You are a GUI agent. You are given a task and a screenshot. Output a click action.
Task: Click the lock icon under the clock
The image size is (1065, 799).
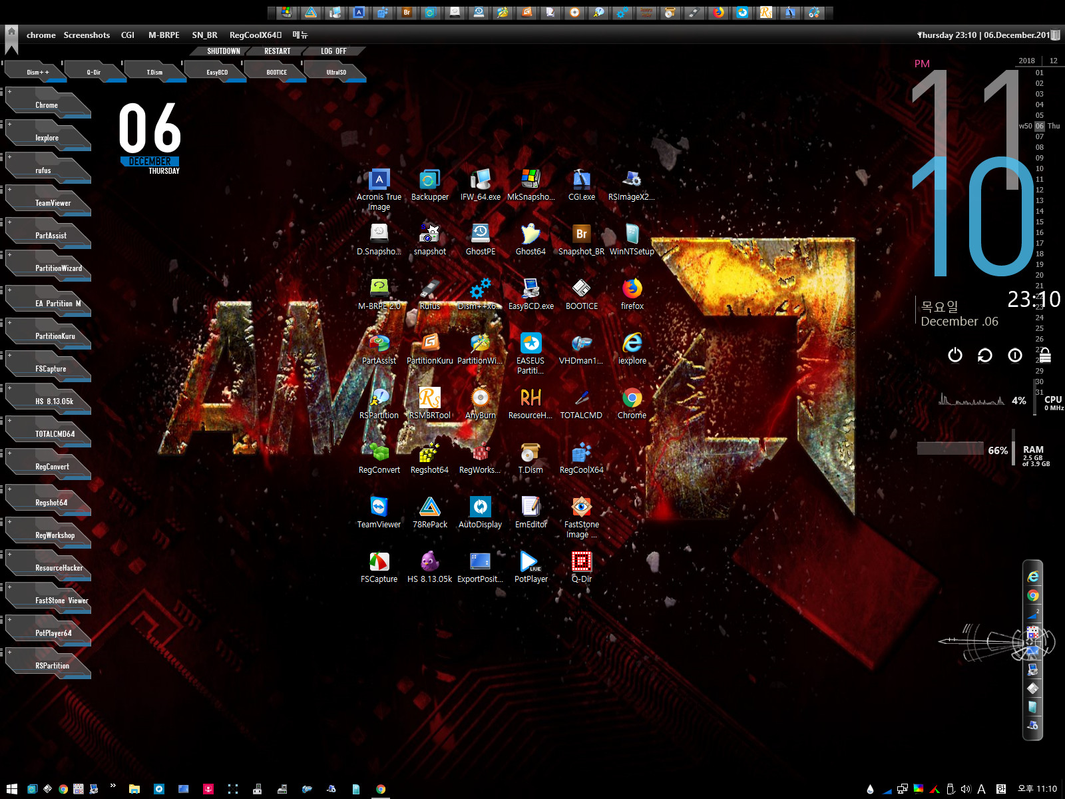point(1045,355)
